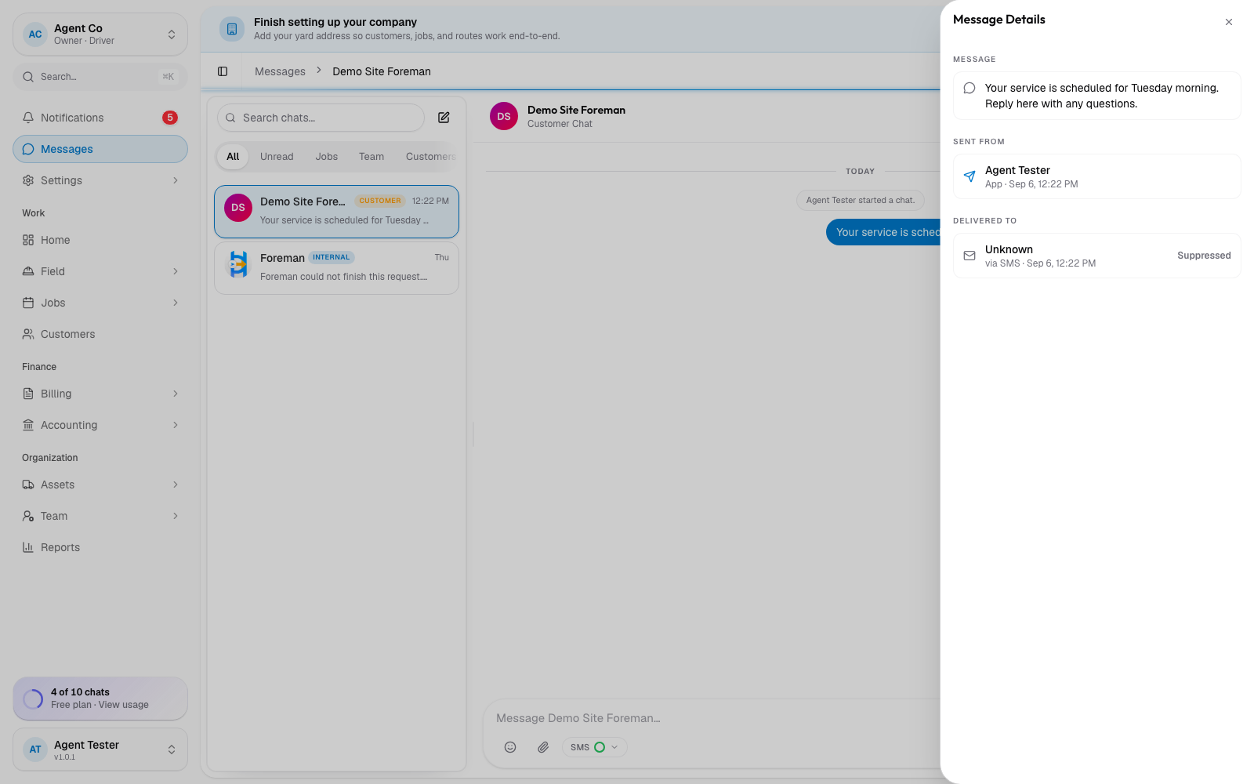
Task: Expand the Settings menu chevron
Action: (176, 180)
